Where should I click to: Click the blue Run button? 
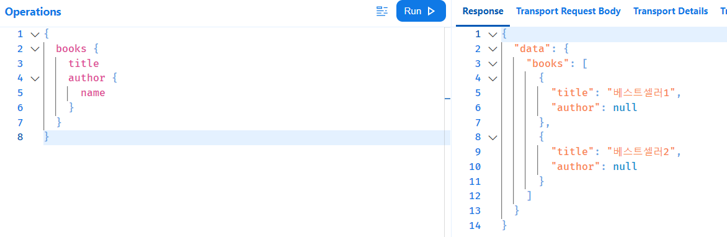point(421,11)
